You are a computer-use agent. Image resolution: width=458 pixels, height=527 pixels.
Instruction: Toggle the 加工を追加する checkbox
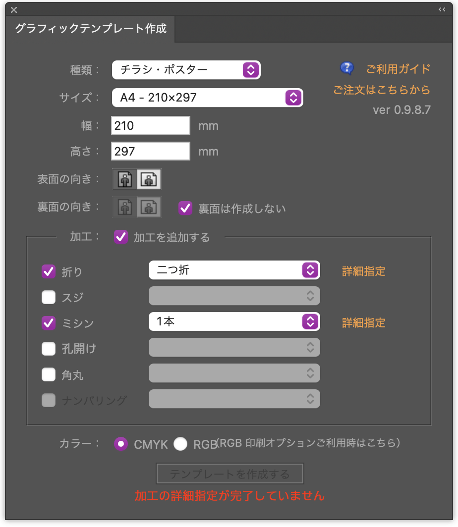click(121, 237)
